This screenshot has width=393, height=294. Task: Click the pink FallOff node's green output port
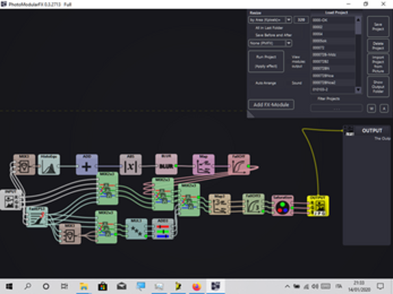(x=249, y=166)
